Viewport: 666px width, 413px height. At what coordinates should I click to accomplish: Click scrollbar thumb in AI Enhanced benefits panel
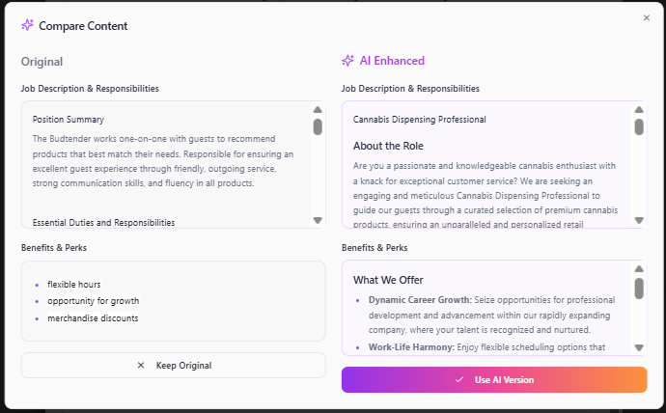639,288
